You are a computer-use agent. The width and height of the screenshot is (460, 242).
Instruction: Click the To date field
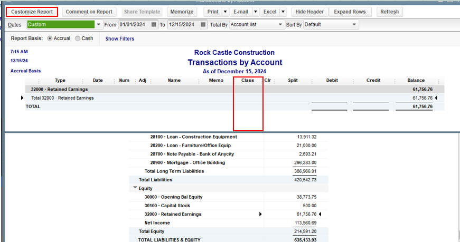coord(184,25)
